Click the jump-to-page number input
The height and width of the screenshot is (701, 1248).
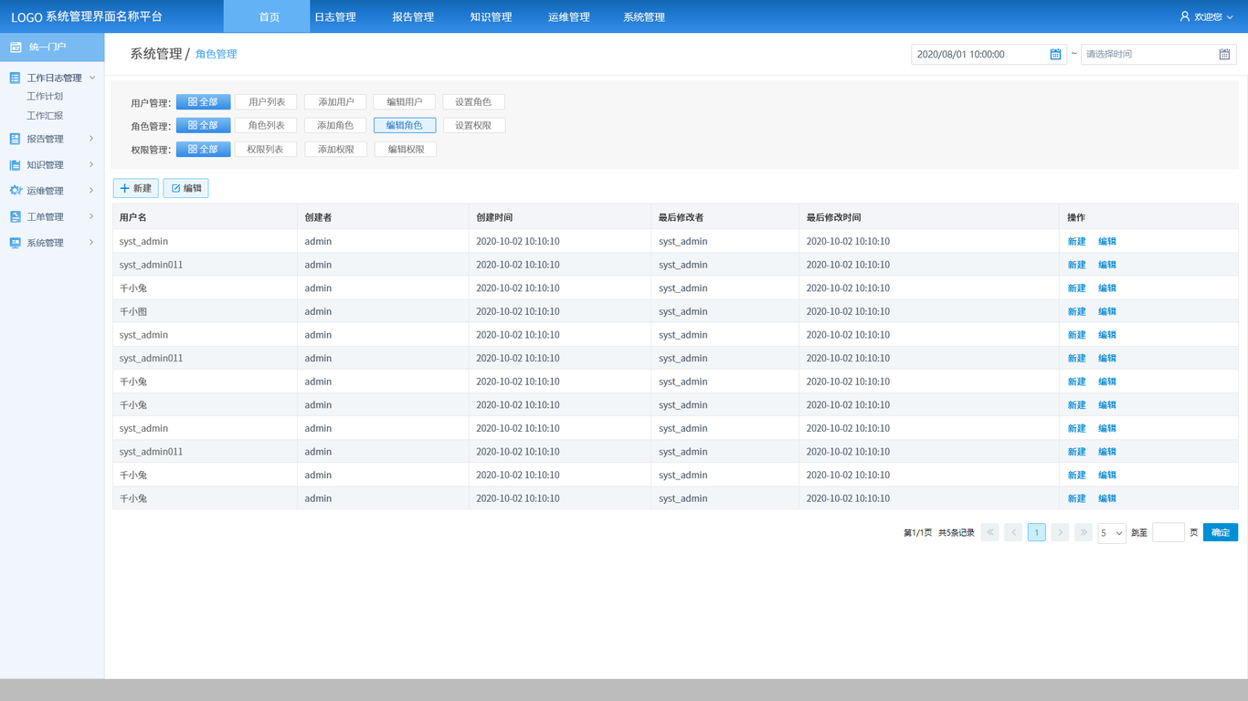[x=1169, y=532]
